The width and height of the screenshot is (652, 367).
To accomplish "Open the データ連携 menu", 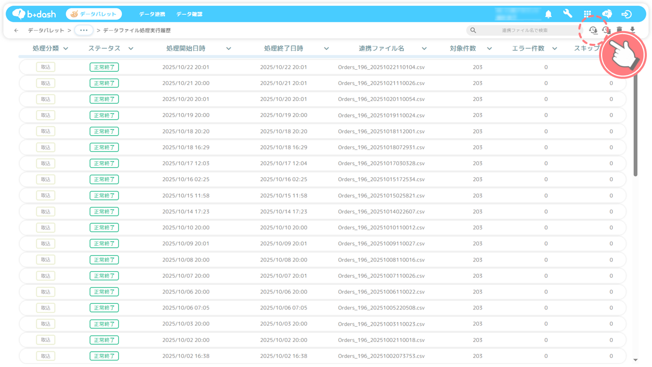I will [x=152, y=14].
